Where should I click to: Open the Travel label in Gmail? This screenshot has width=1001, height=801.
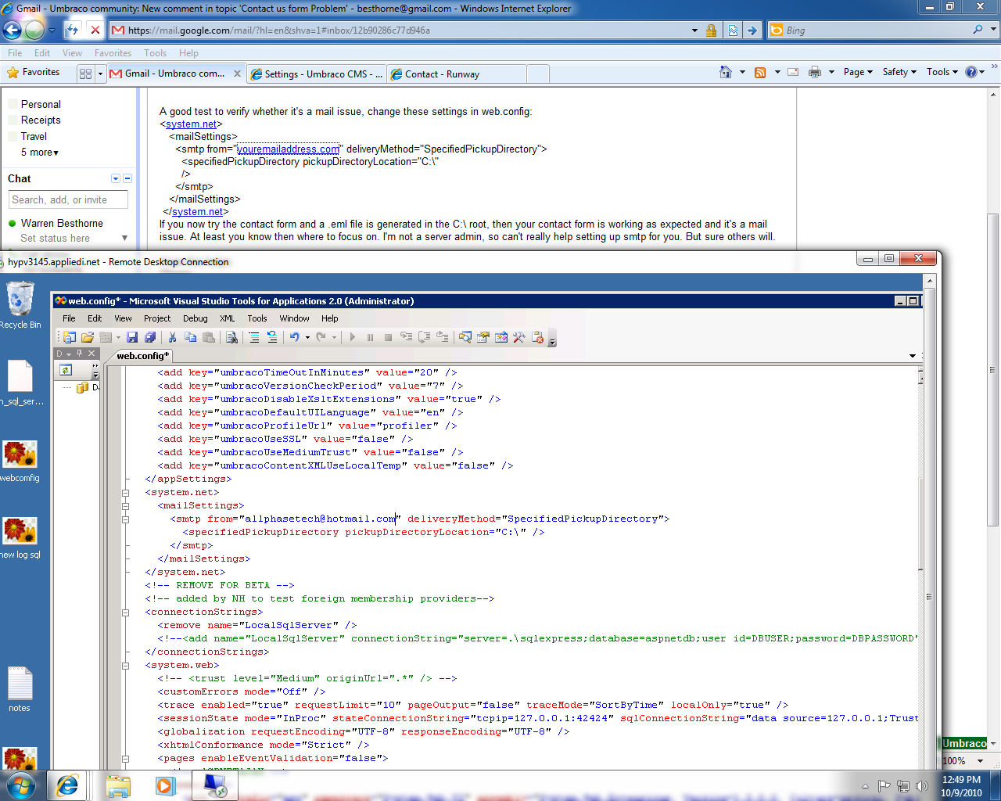34,136
